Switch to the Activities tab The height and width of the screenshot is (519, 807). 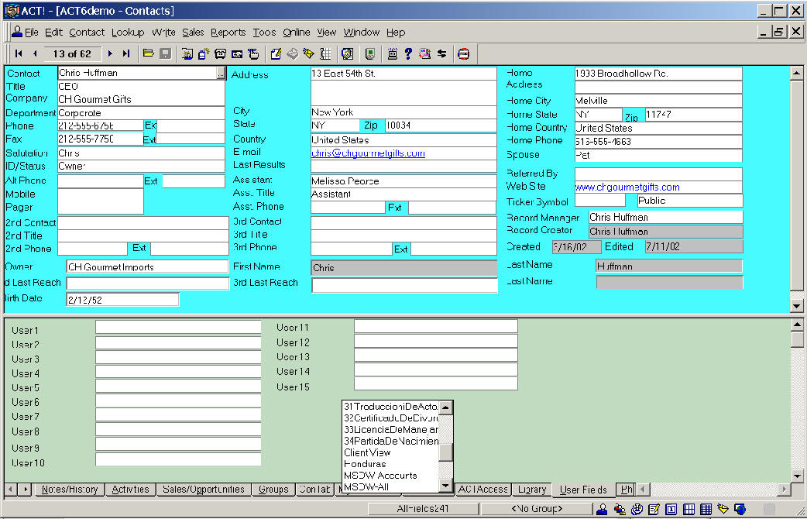[x=130, y=490]
